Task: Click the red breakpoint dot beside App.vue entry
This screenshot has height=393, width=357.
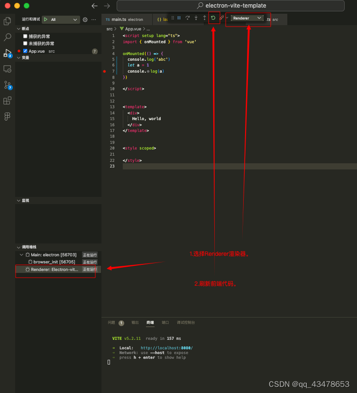Action: (x=19, y=51)
